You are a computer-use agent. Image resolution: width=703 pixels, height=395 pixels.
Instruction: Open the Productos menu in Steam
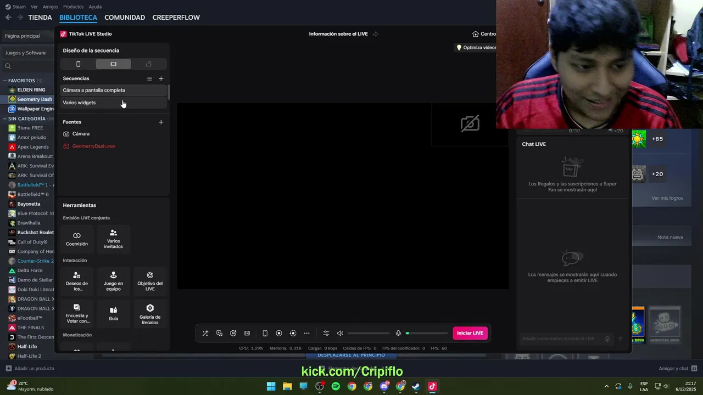coord(74,7)
